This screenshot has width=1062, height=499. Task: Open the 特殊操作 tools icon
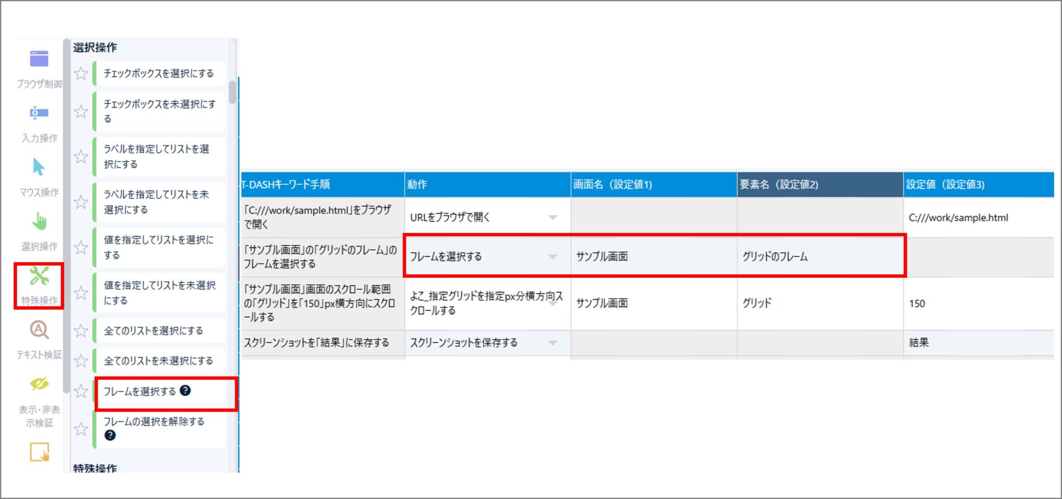[39, 276]
